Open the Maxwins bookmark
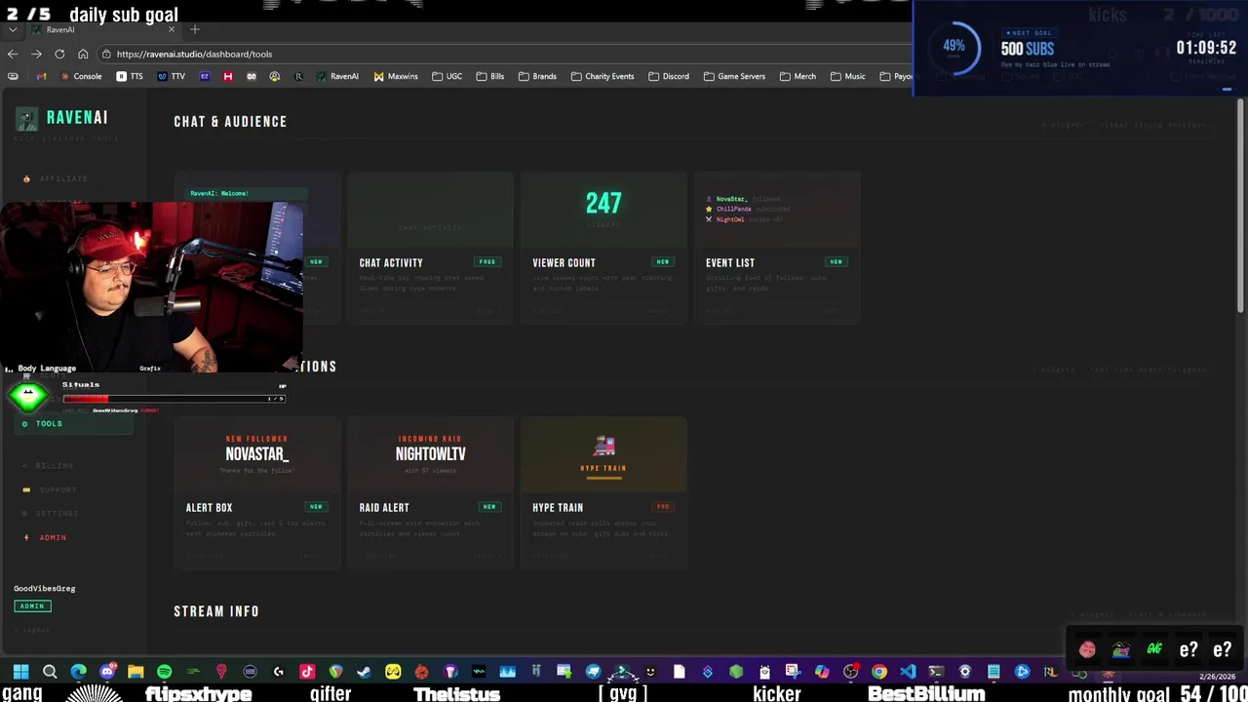Viewport: 1248px width, 702px height. (x=395, y=76)
